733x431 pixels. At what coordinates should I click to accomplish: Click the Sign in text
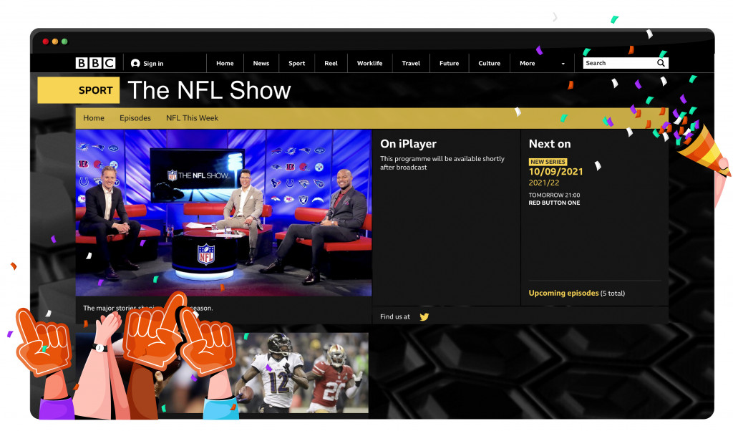[x=153, y=64]
